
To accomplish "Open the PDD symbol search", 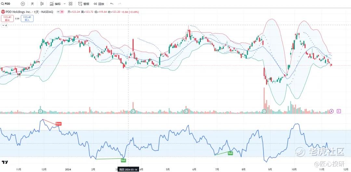I will pos(6,4).
